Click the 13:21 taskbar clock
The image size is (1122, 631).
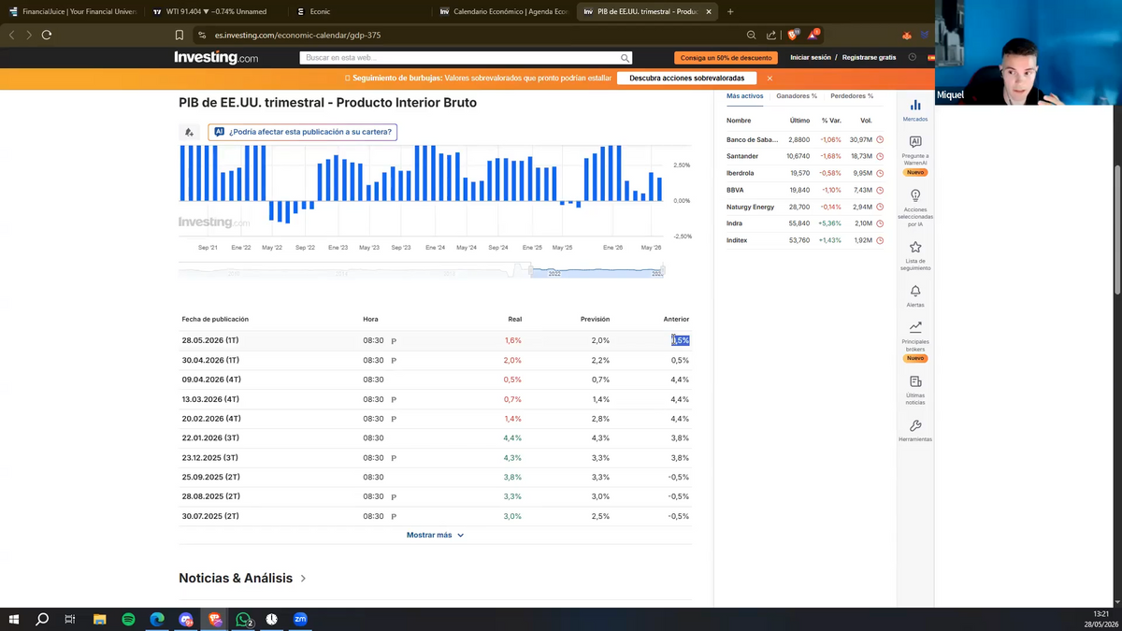1101,613
